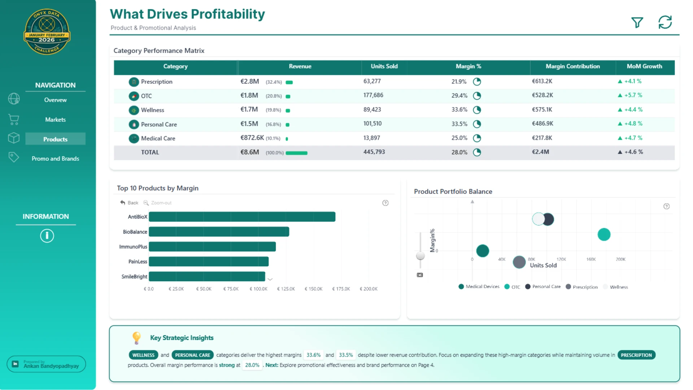Image resolution: width=693 pixels, height=390 pixels.
Task: Click the globe icon beside Overview
Action: (x=14, y=99)
